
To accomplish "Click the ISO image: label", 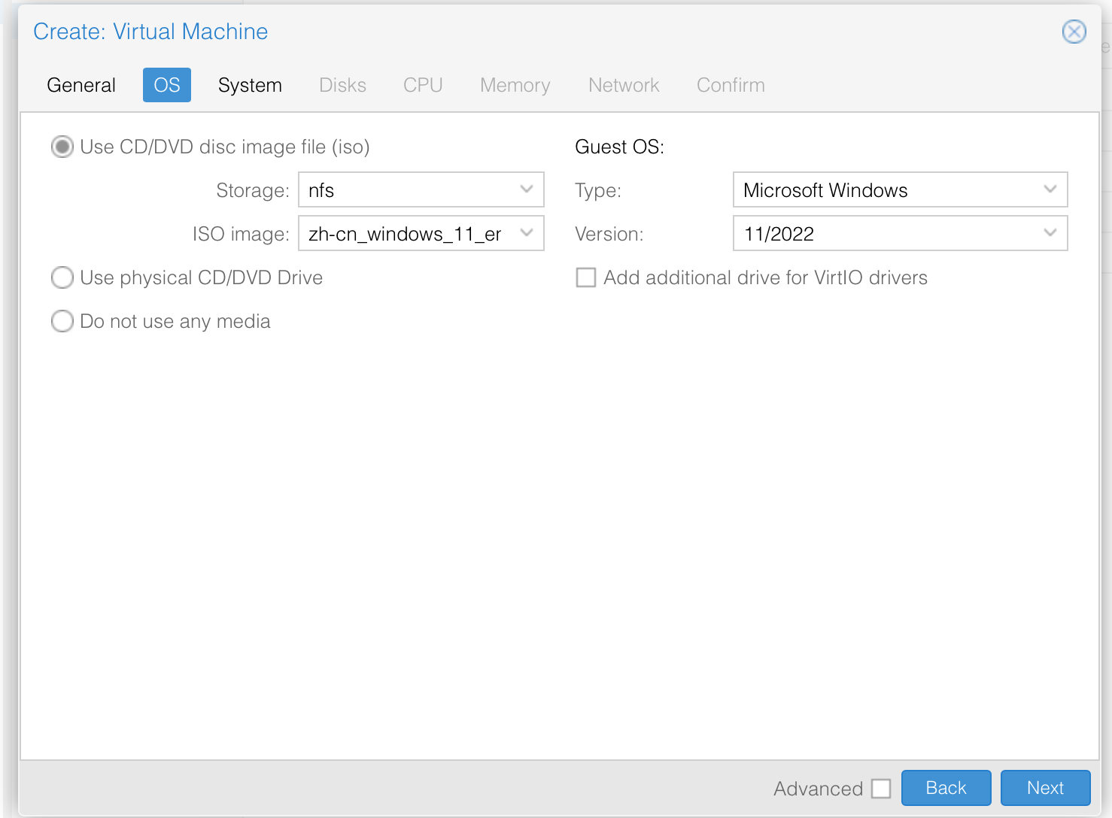I will coord(241,234).
